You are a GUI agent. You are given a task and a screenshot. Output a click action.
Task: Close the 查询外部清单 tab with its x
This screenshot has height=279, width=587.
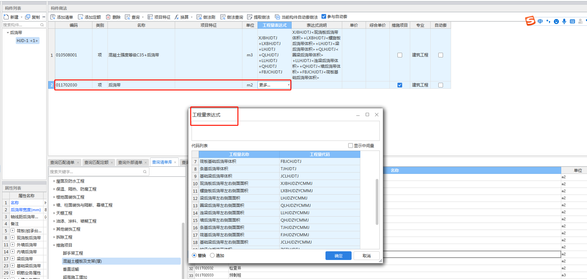(146, 163)
